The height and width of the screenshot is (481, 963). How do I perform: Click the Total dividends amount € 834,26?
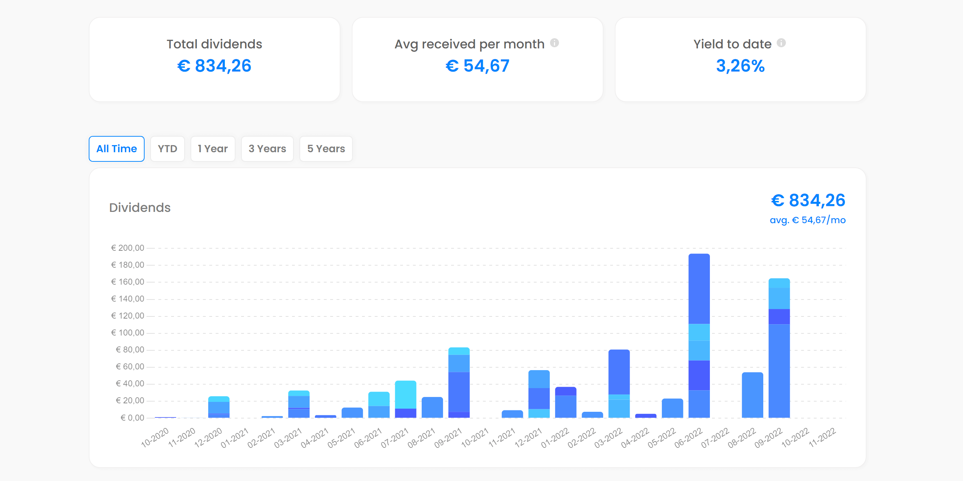[x=215, y=66]
